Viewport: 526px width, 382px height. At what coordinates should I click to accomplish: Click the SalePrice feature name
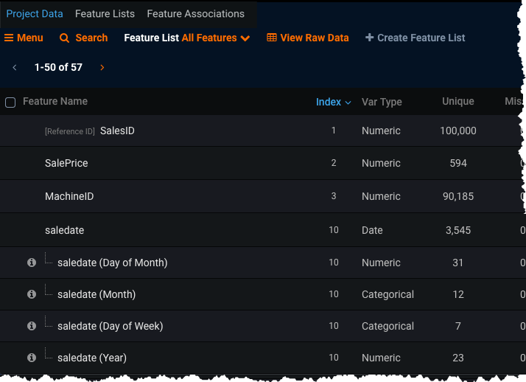pyautogui.click(x=66, y=163)
